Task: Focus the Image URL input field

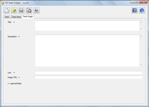Action: [89, 77]
